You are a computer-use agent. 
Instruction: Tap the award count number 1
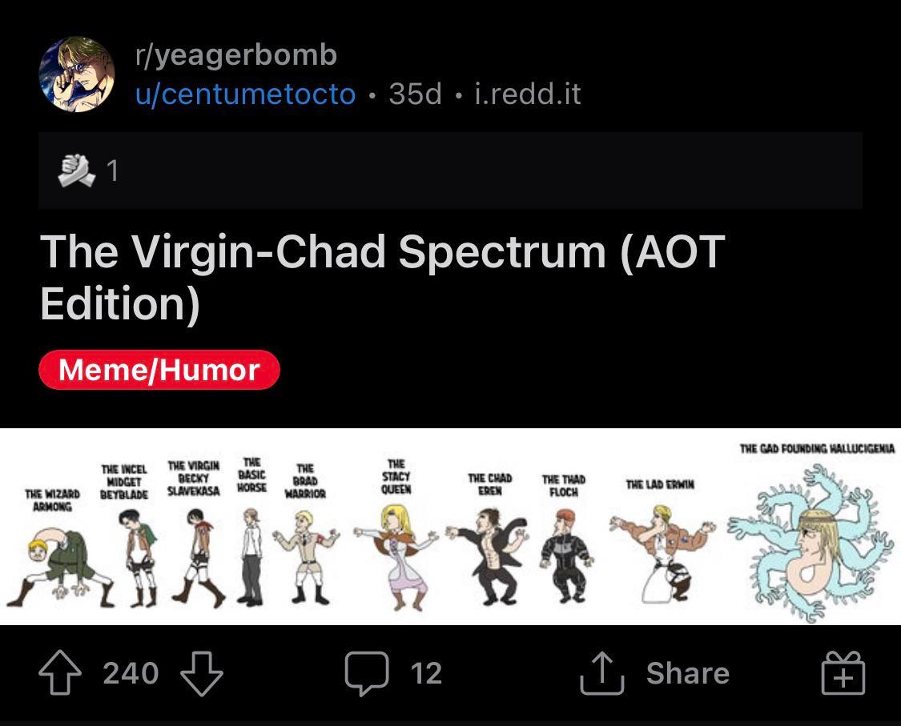113,170
